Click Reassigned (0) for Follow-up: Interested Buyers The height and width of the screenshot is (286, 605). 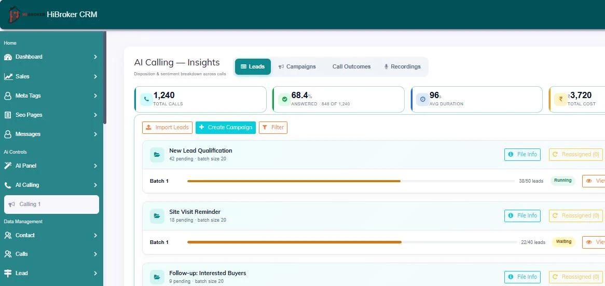[575, 277]
